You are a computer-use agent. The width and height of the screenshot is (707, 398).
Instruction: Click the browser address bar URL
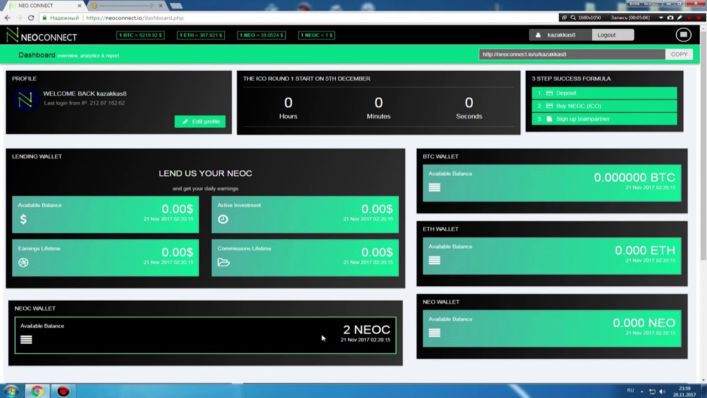(x=135, y=18)
